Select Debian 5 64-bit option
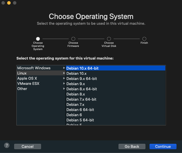This screenshot has height=153, width=182. pyautogui.click(x=80, y=120)
